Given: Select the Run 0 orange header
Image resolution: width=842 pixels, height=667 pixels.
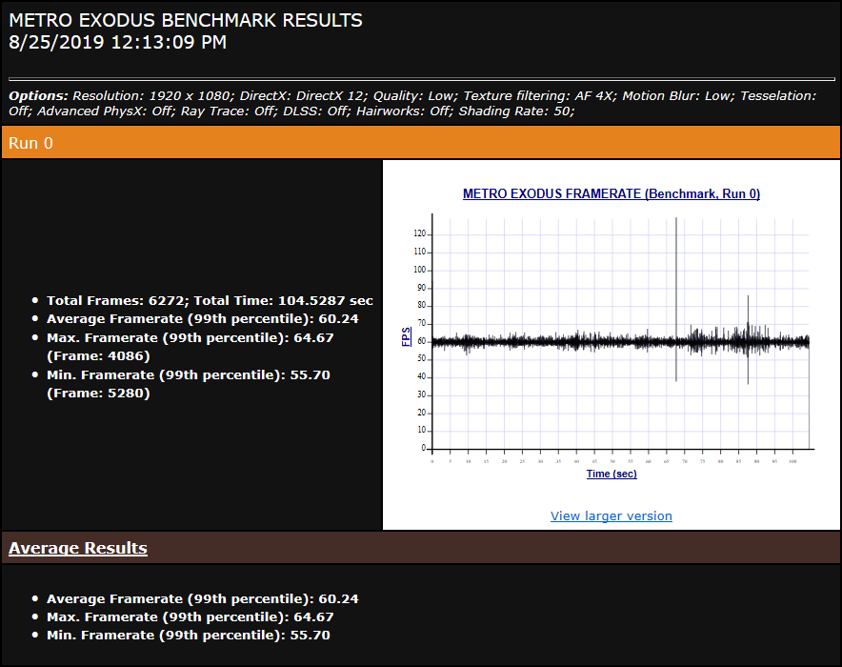Looking at the screenshot, I should tap(421, 143).
